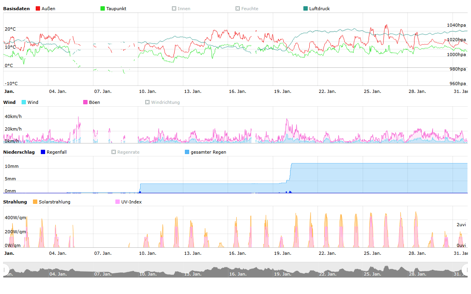Toggle the dark blue Regenfall legend icon

tap(43, 152)
